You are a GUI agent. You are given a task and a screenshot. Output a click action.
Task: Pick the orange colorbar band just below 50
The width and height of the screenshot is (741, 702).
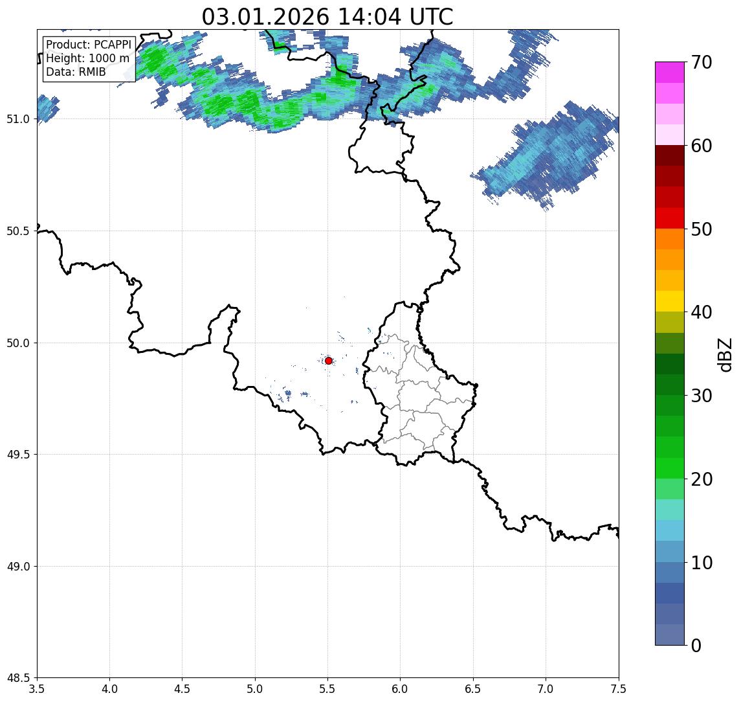click(670, 239)
